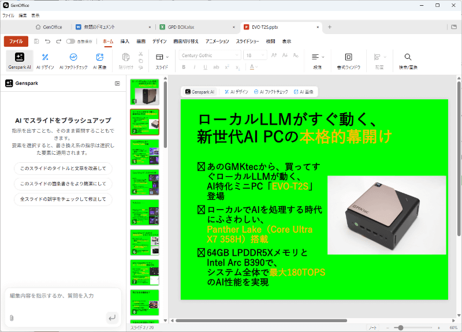The width and height of the screenshot is (462, 332).
Task: Open the 段落 paragraph alignment menu
Action: 318,61
